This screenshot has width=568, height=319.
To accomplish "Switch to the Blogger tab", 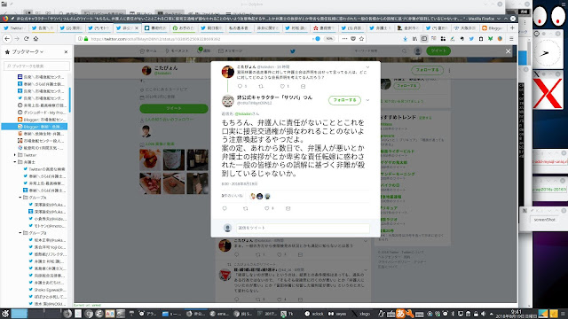I will point(493,27).
